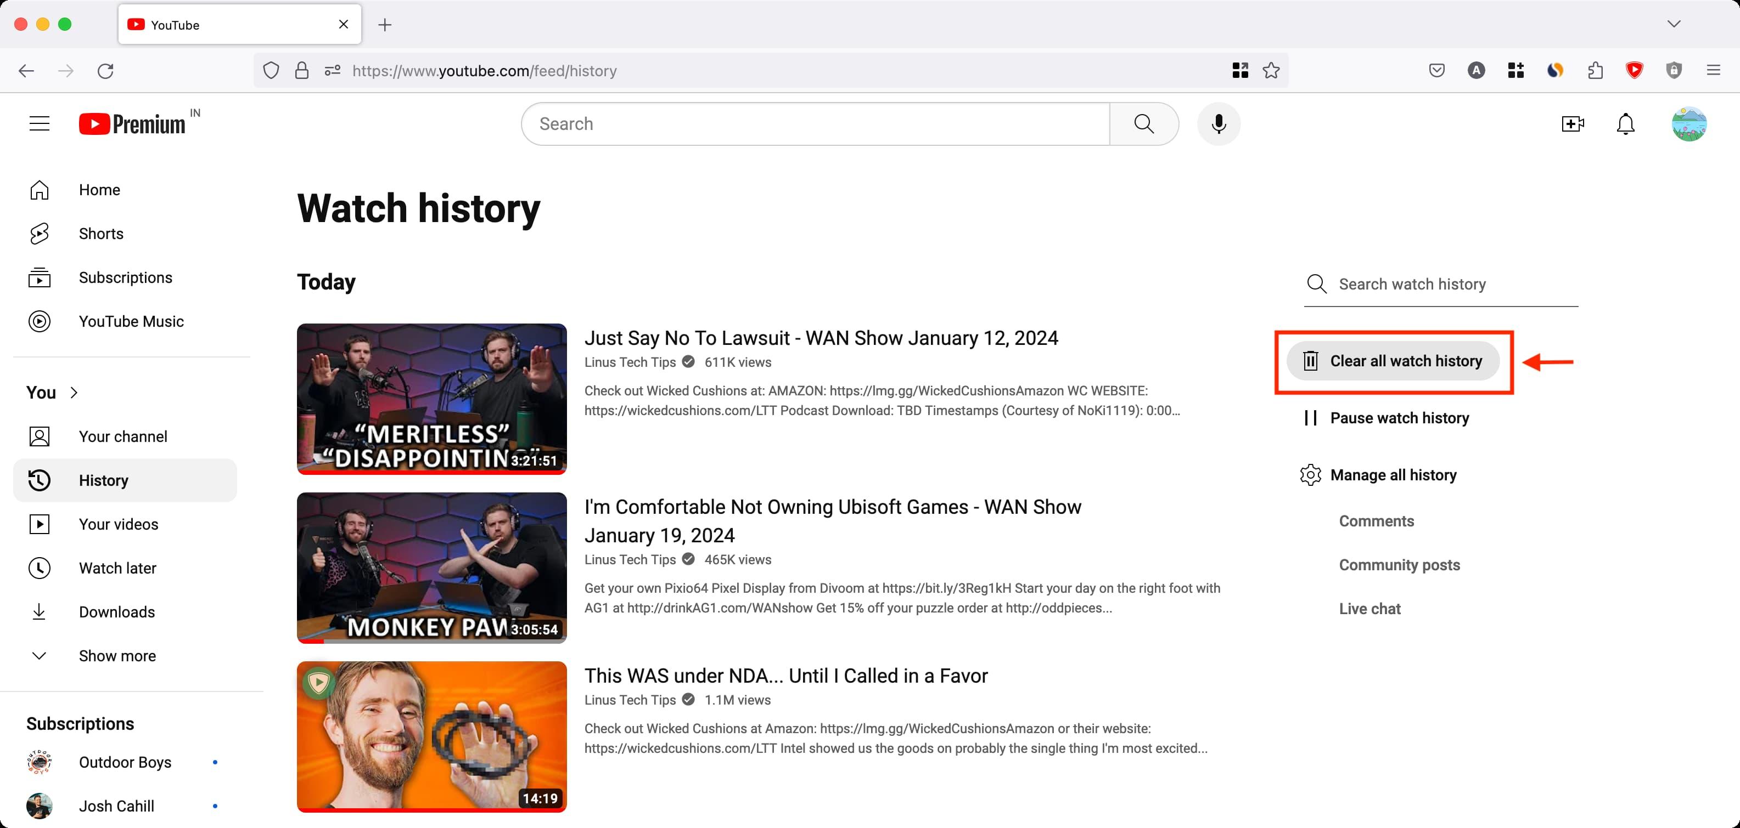1740x828 pixels.
Task: Activate voice search microphone
Action: pos(1219,123)
